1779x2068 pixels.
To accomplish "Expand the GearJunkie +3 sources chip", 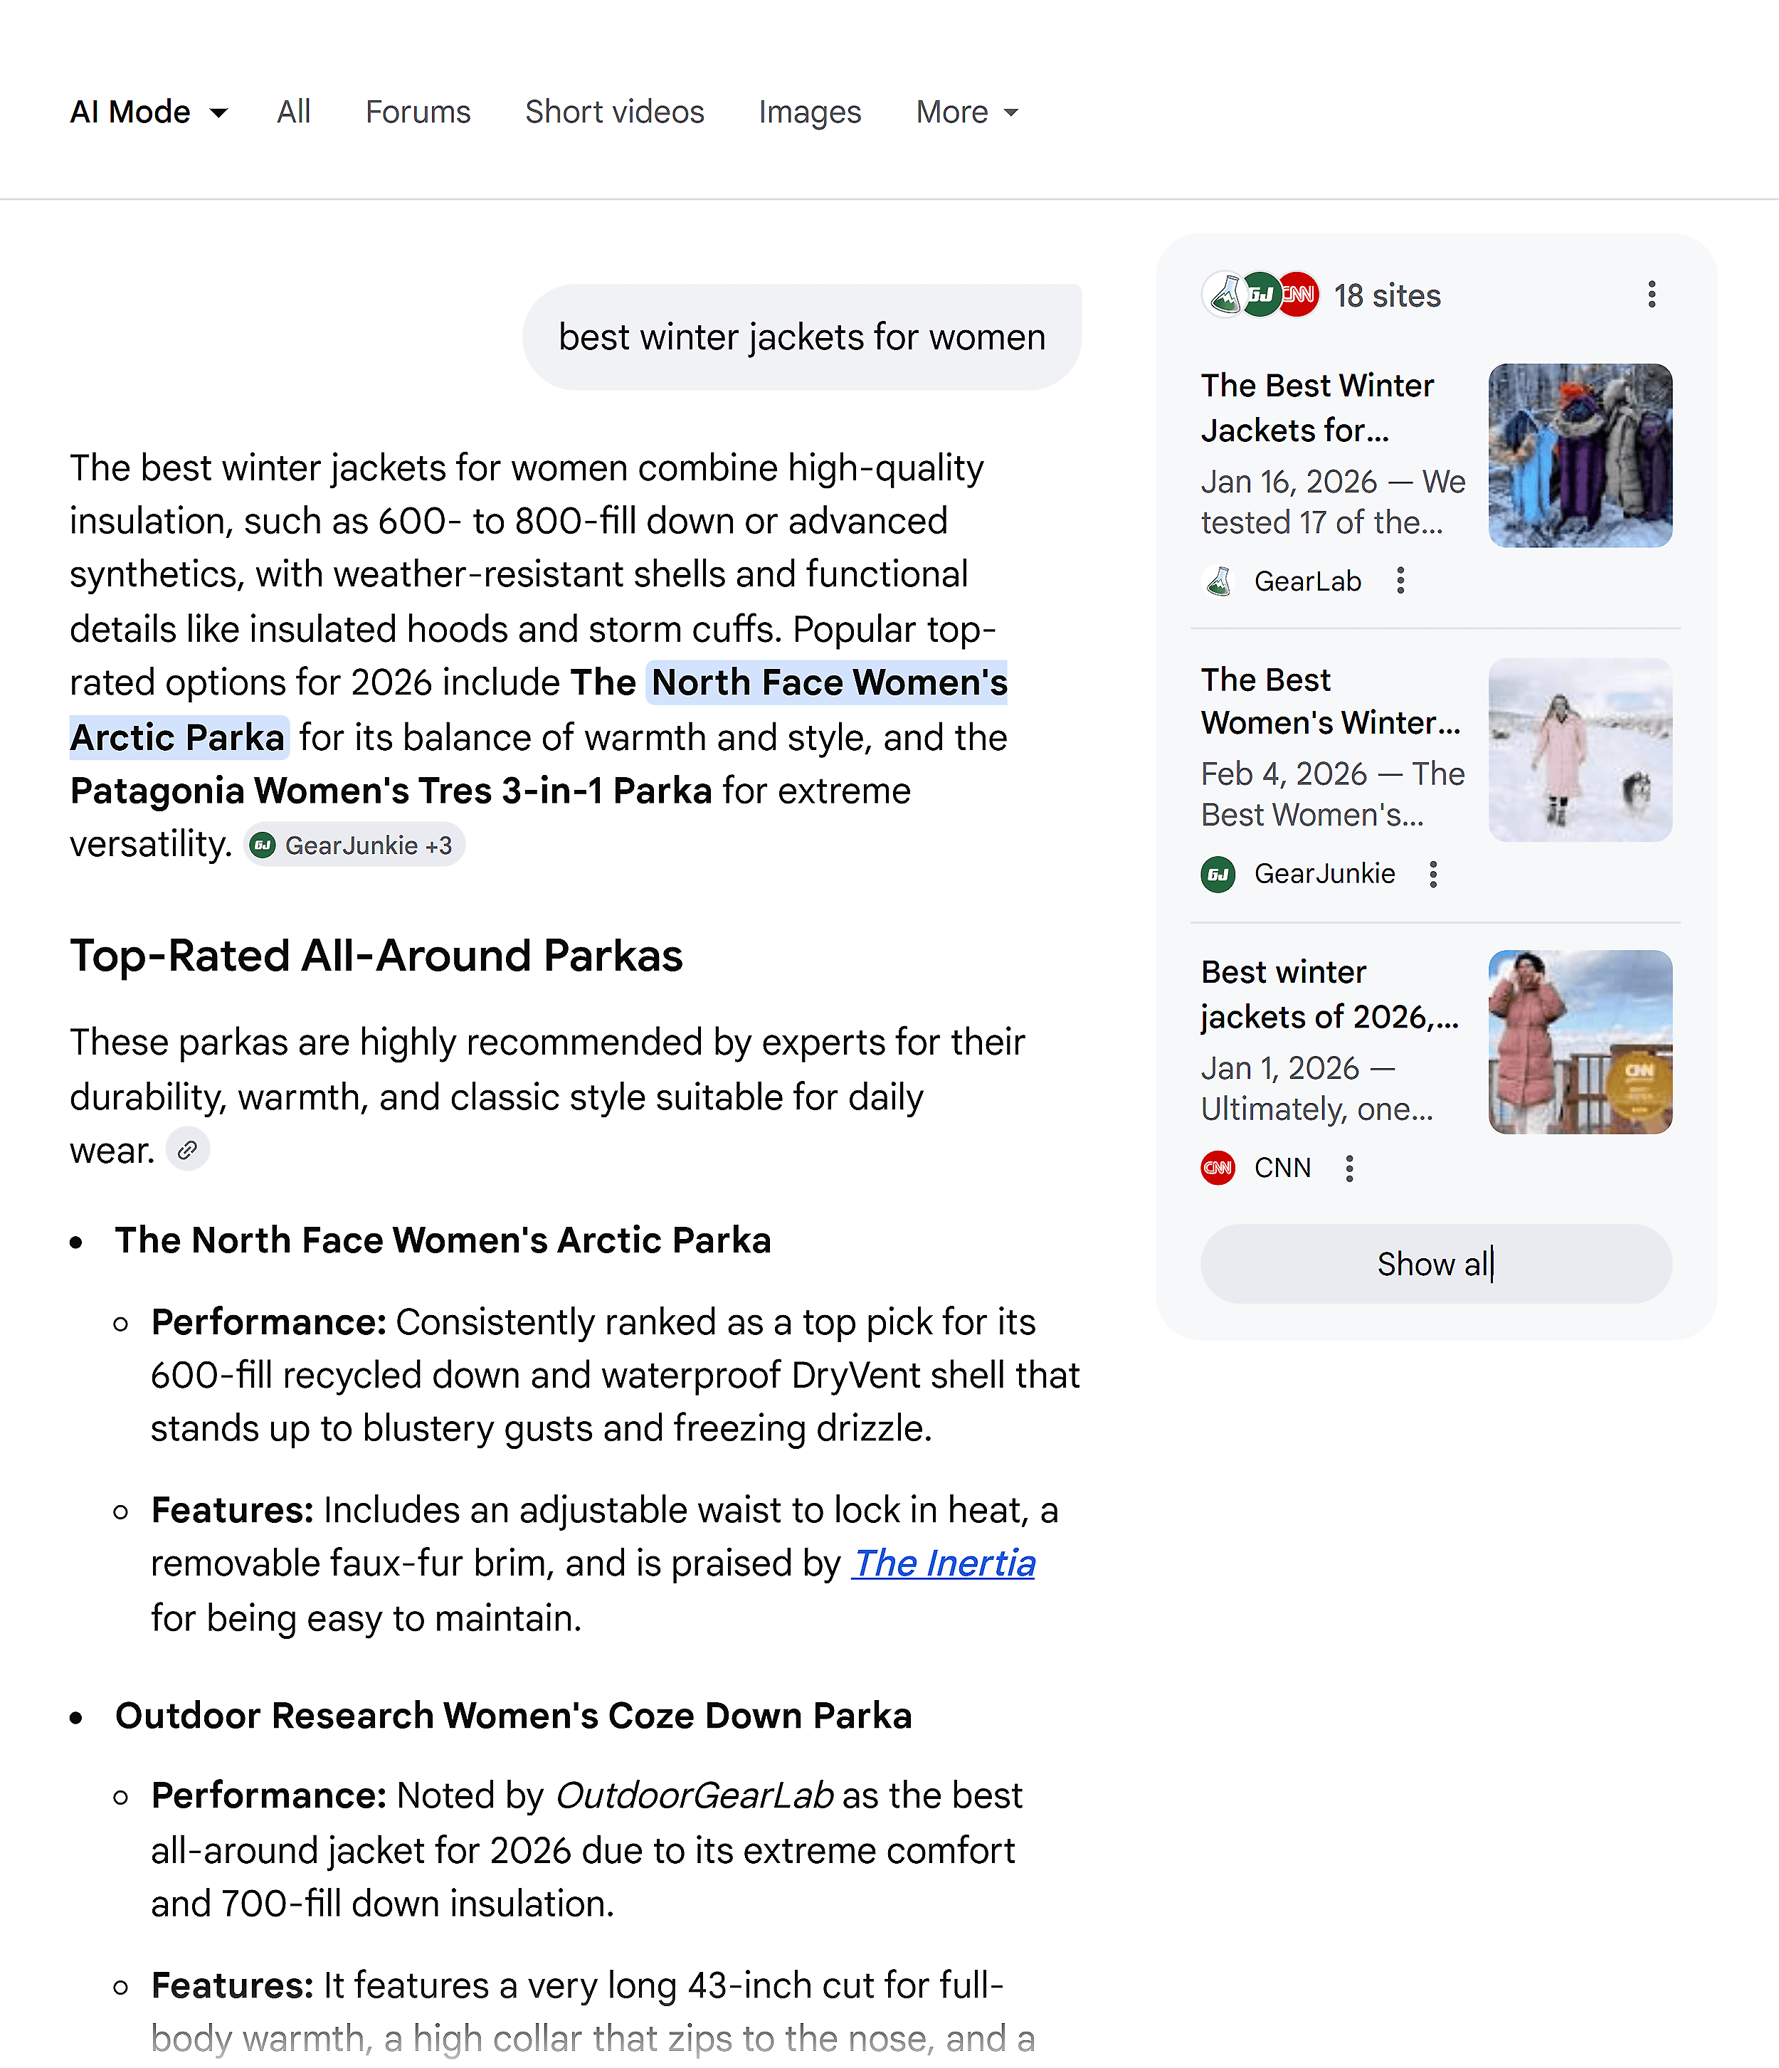I will pyautogui.click(x=354, y=845).
